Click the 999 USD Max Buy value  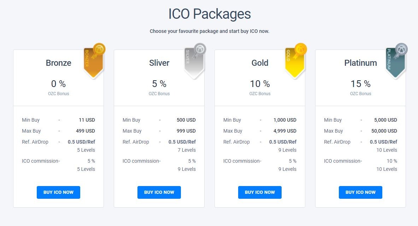(186, 131)
